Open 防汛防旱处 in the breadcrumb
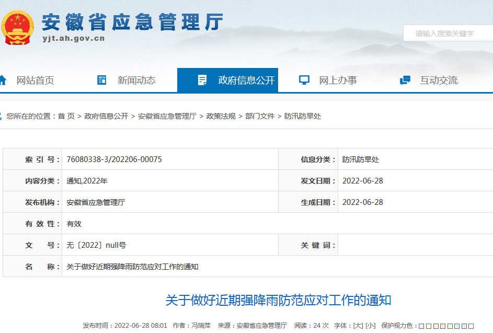Image resolution: width=493 pixels, height=333 pixels. pyautogui.click(x=303, y=117)
